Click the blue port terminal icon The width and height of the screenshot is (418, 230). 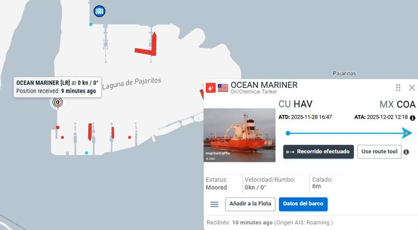coord(99,11)
